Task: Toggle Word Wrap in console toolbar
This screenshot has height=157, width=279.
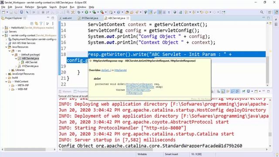Action: point(228,91)
